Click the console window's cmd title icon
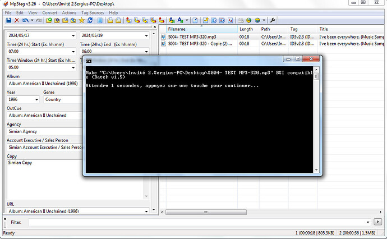This screenshot has height=239, width=387. tap(89, 61)
